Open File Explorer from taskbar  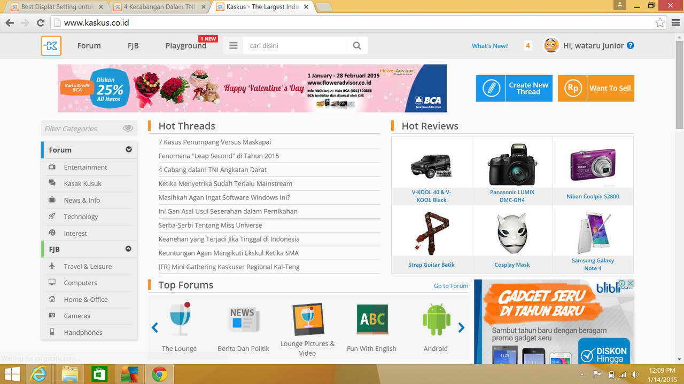(x=70, y=374)
